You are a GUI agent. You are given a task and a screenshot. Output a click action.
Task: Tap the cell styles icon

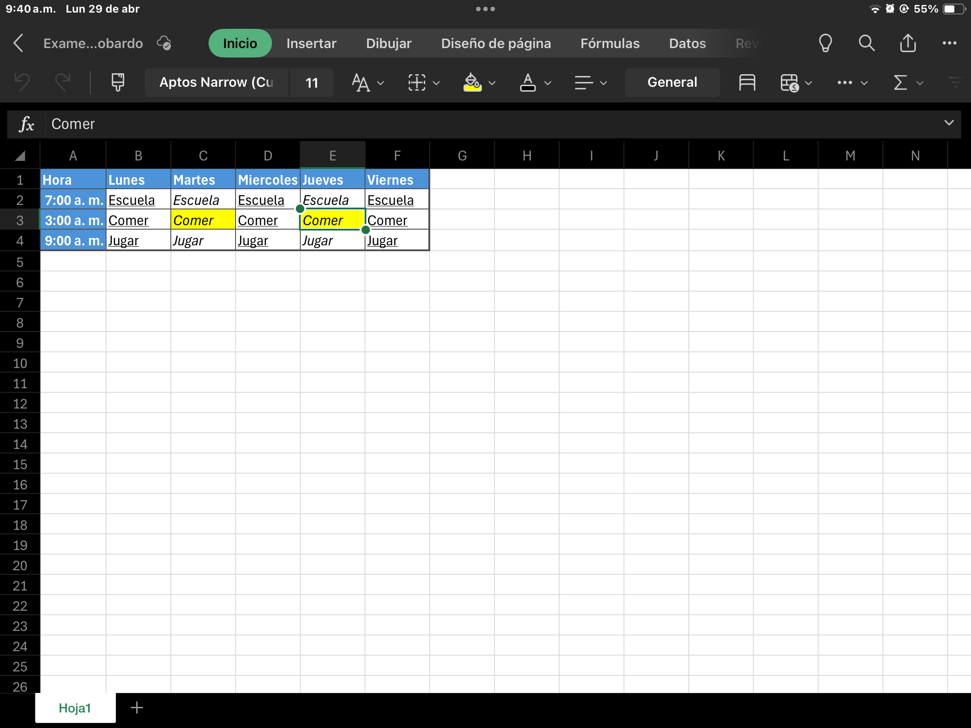[x=747, y=82]
